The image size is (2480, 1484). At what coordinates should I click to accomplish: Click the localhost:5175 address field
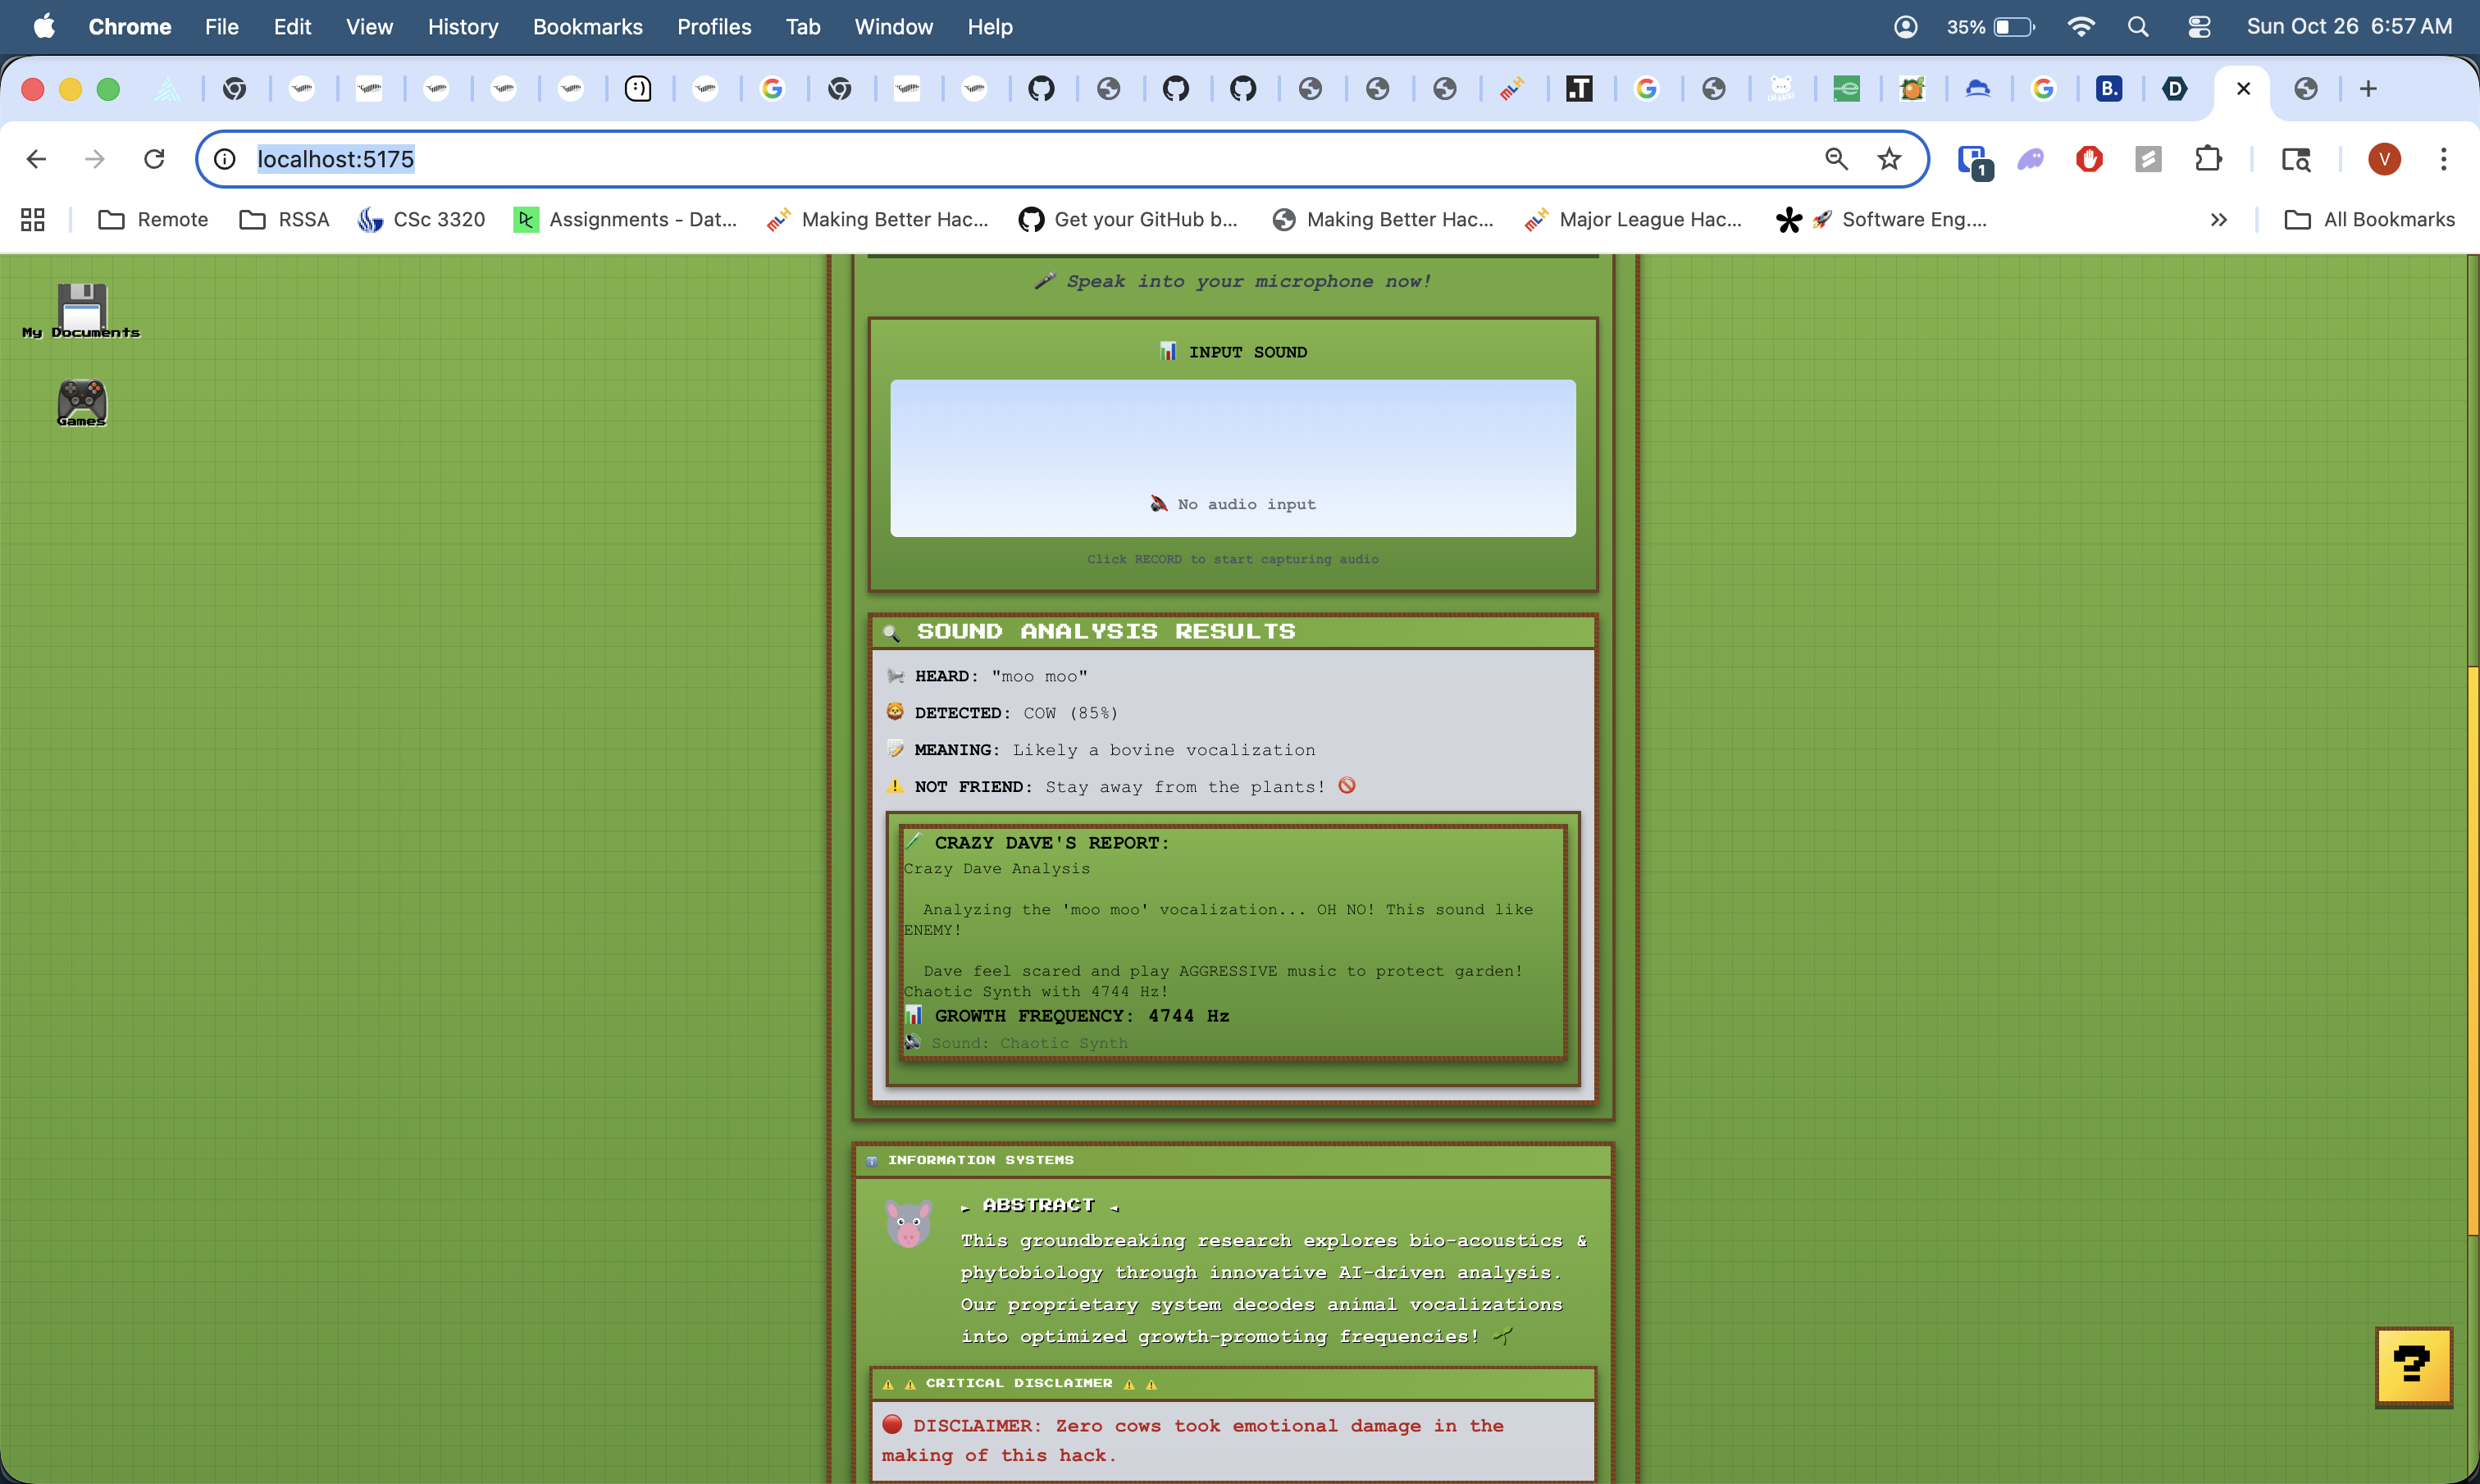(1000, 159)
